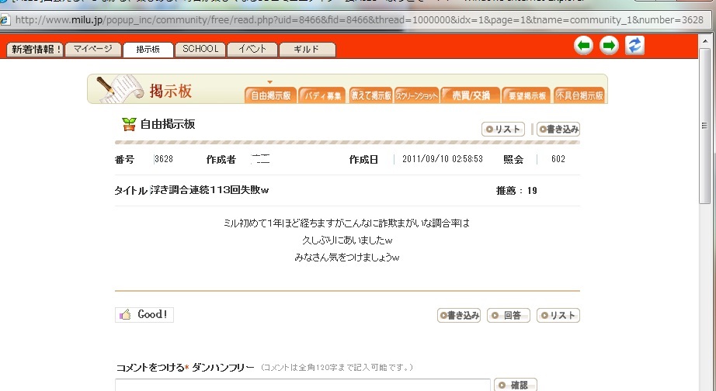Click the blue refresh icon

(635, 46)
